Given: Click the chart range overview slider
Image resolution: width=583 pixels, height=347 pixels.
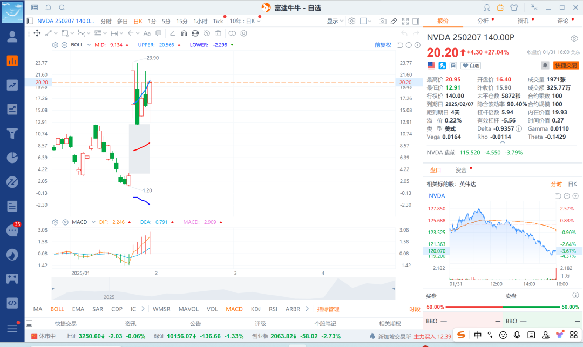Looking at the screenshot, I should tap(223, 288).
